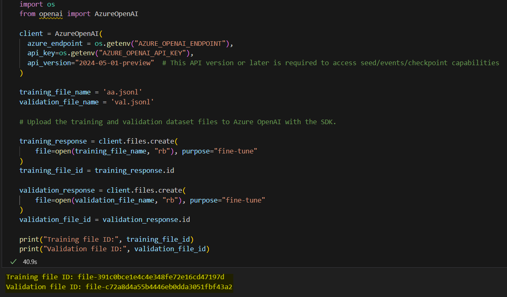Click the comment 'Upload the training and validation dataset'
This screenshot has width=507, height=297.
click(178, 122)
